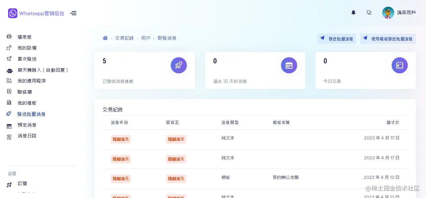Screen dimensions: 426x198
Task: Open the 群發消息 breadcrumb link
Action: (167, 38)
